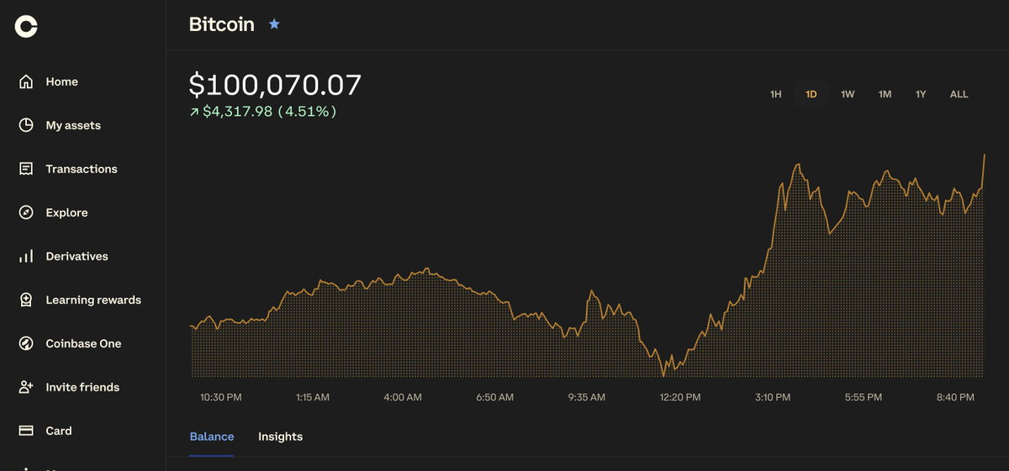Click the $4,317.98 (4.51%) change
This screenshot has width=1009, height=471.
tap(270, 111)
